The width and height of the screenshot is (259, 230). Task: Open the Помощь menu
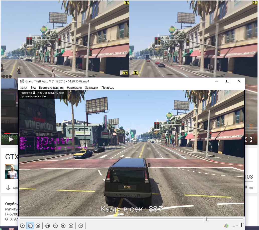pos(108,88)
